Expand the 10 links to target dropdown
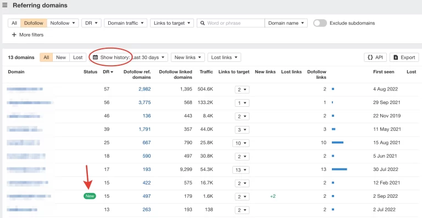422x218 pixels. 241,143
